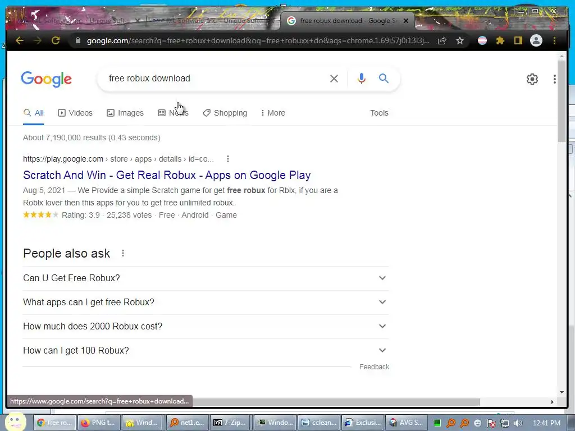Open the 7-Zip taskbar button
Screen dimensions: 575x431
click(231, 423)
